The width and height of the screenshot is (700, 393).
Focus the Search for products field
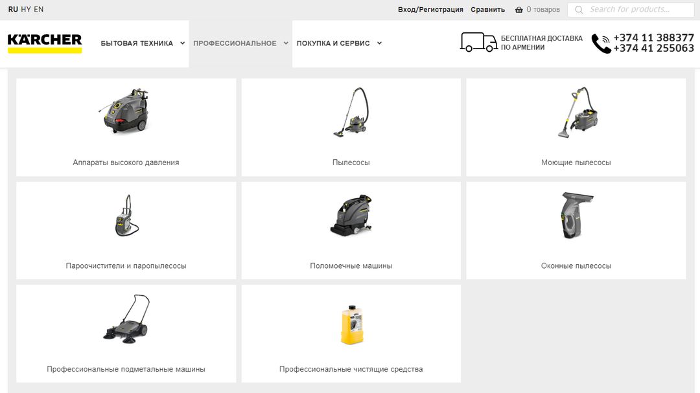point(631,9)
